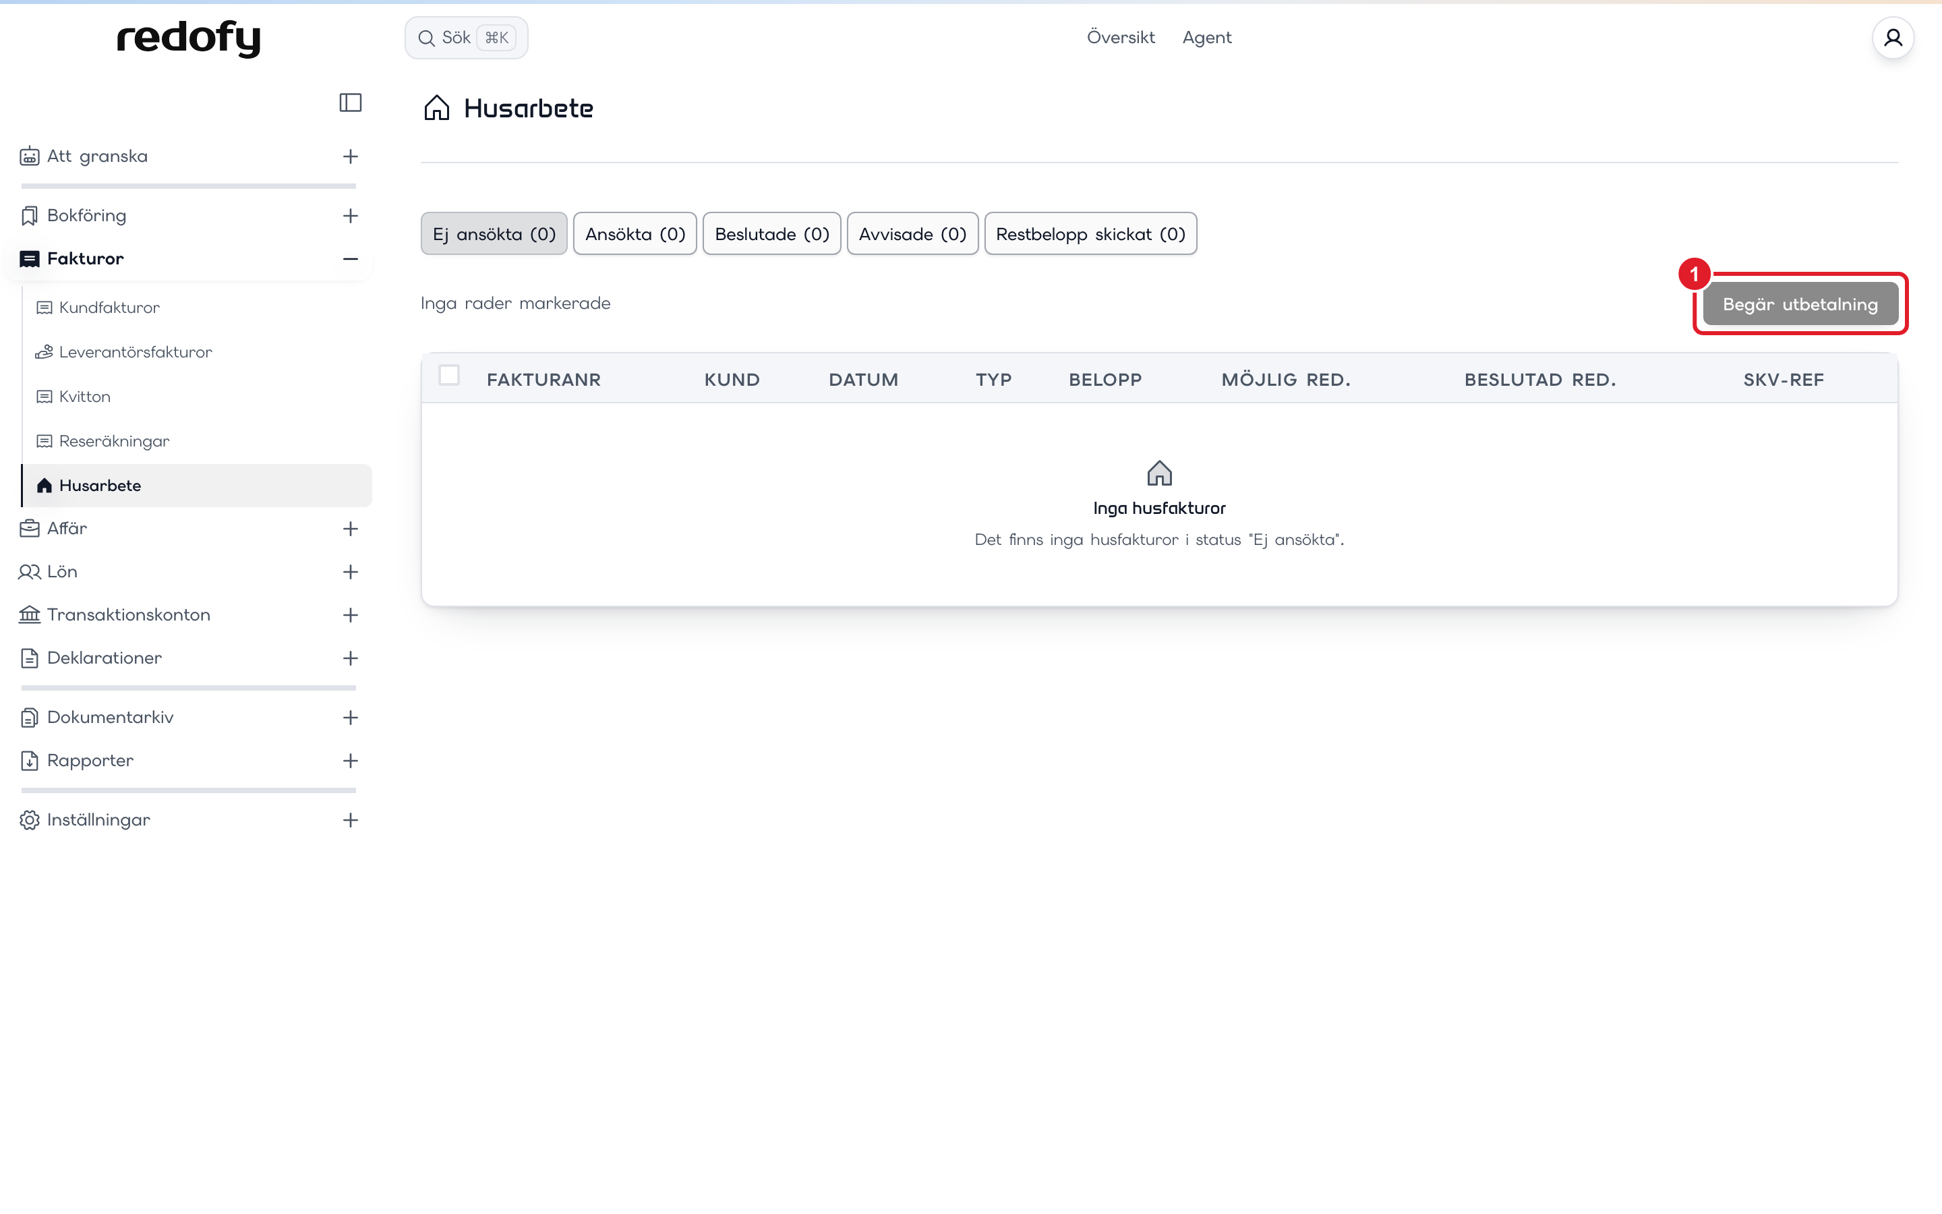1942x1214 pixels.
Task: Open Kvitton in the sidebar
Action: [84, 397]
